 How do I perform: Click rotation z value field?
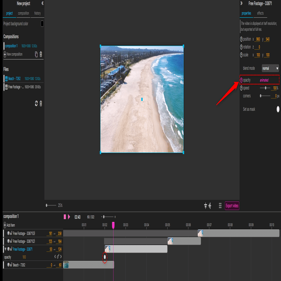pos(258,47)
